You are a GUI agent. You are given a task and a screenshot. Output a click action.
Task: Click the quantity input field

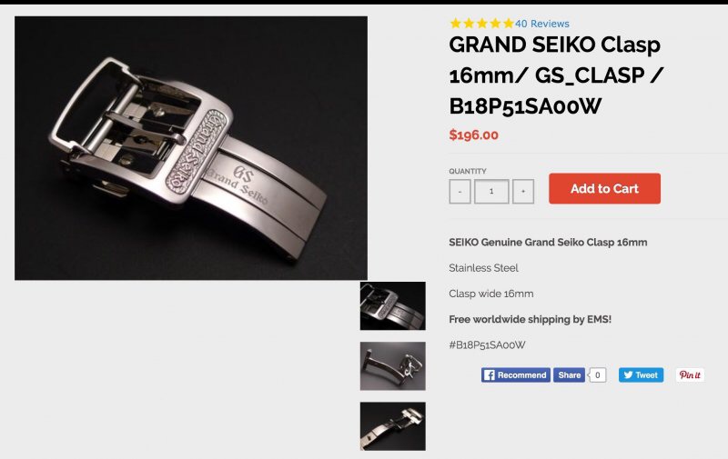pos(491,191)
